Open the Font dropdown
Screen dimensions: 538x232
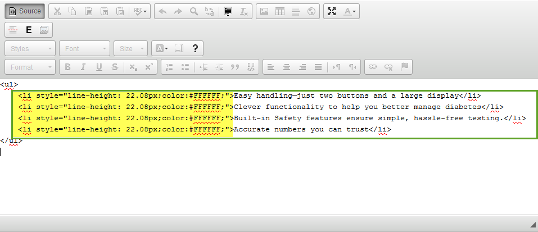pyautogui.click(x=85, y=49)
